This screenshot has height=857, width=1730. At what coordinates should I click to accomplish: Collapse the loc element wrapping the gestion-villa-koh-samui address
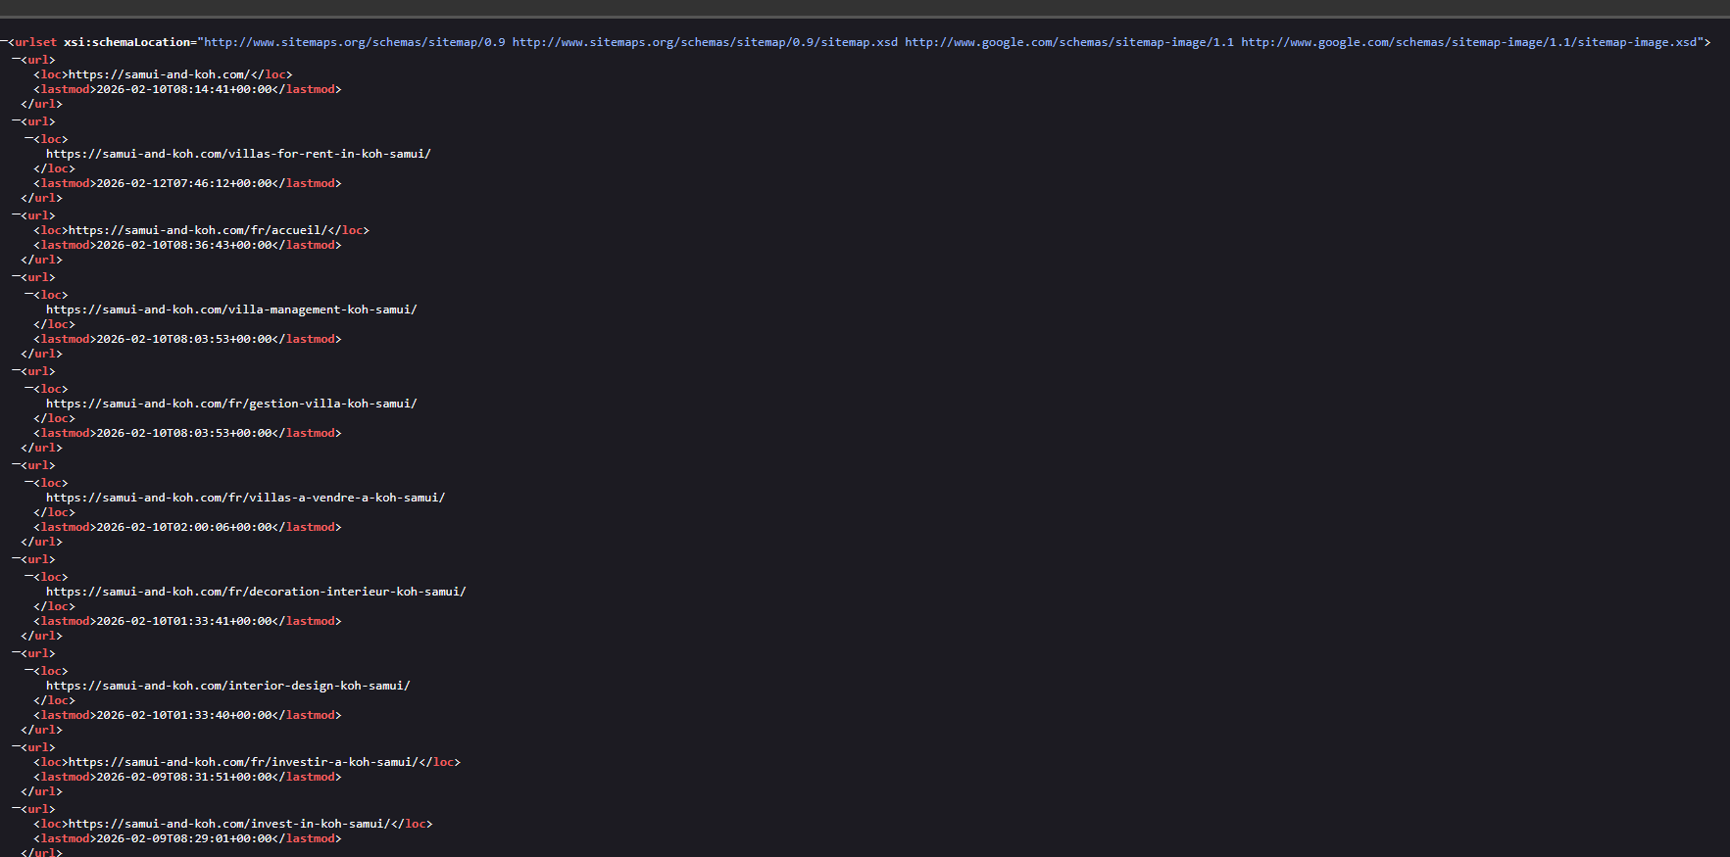click(x=29, y=389)
